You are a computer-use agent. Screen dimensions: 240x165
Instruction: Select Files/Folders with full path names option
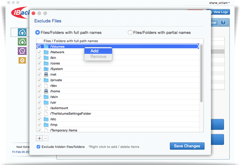[x=37, y=32]
